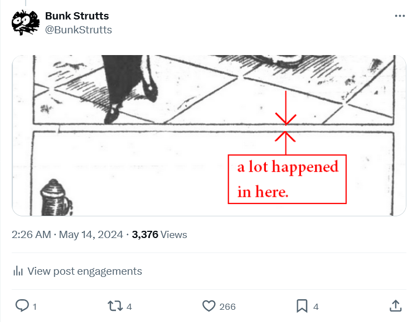Image resolution: width=417 pixels, height=322 pixels.
Task: Click the Bunk Strutts display name
Action: (77, 16)
